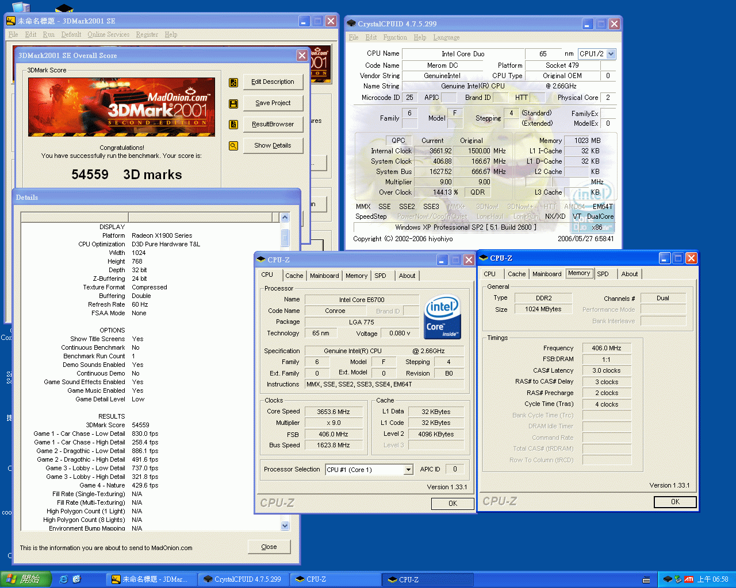Click the QDR field in CrystalCPUID

click(477, 192)
